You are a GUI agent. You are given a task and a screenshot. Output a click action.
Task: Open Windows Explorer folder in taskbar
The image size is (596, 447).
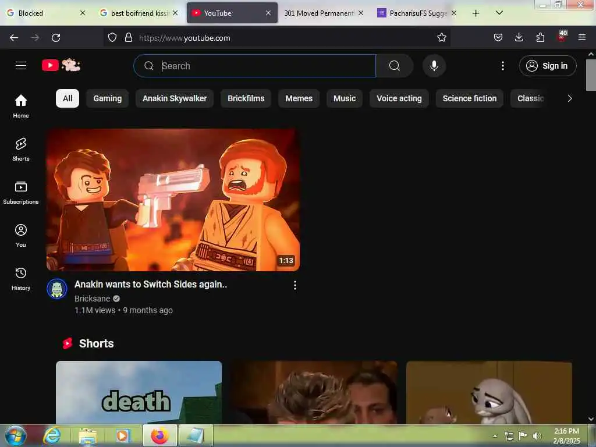tap(88, 435)
